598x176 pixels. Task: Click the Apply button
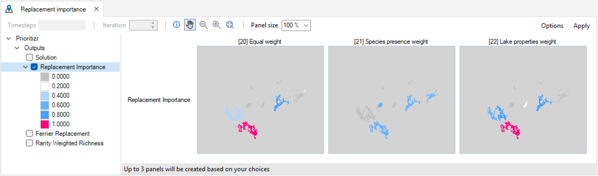[581, 25]
